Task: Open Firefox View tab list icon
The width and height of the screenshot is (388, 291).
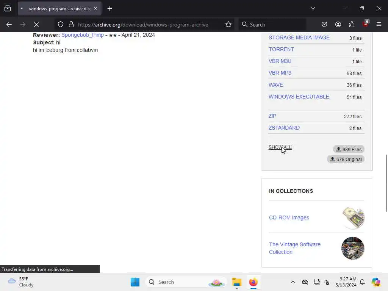Action: pos(8,9)
